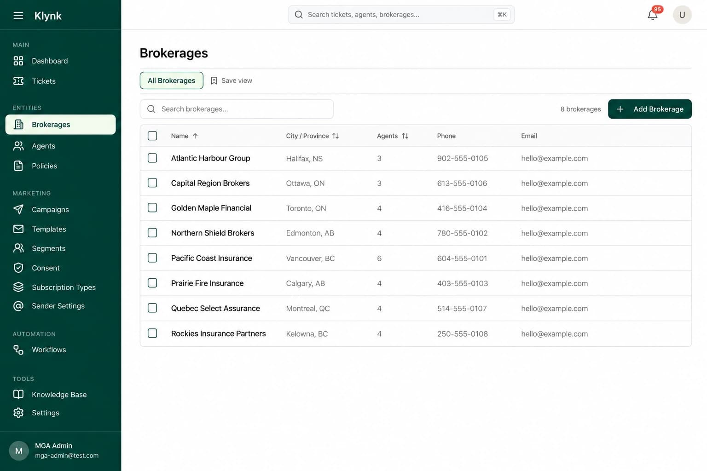Sort by the Name column

[x=185, y=136]
